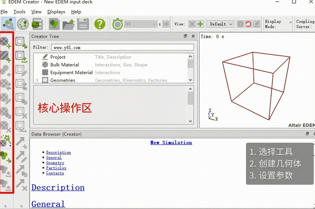This screenshot has height=209, width=315.
Task: Click the large General heading
Action: pos(48,204)
